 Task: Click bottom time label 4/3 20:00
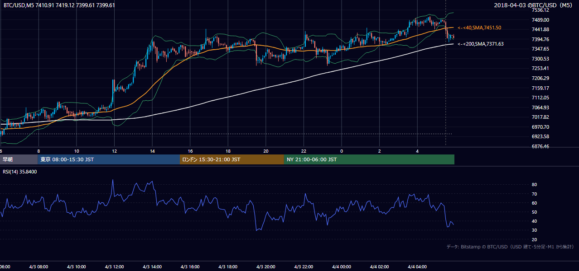coord(265,266)
